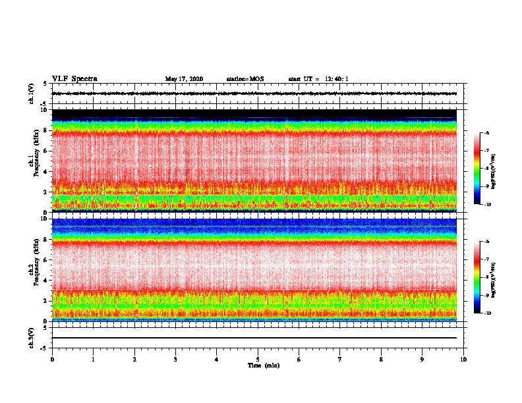Click time axis tick label "9"
This screenshot has height=403, width=522.
[422, 360]
